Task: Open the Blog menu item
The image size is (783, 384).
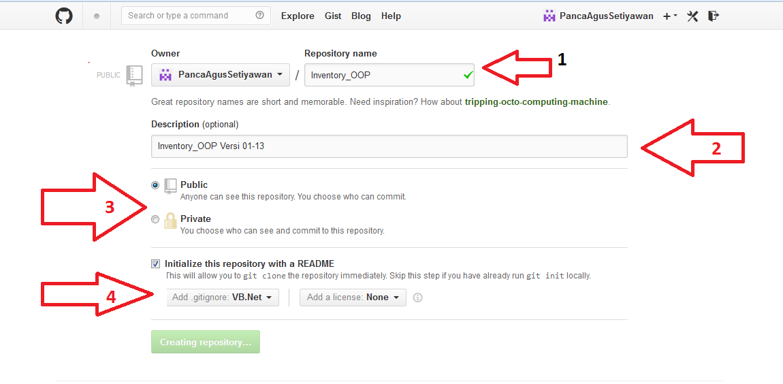Action: (361, 16)
